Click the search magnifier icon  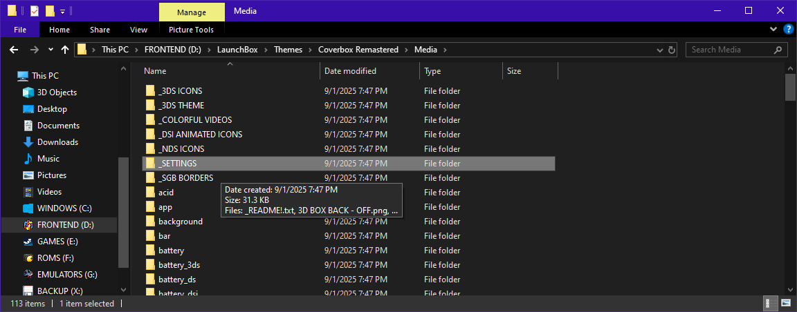pos(778,50)
